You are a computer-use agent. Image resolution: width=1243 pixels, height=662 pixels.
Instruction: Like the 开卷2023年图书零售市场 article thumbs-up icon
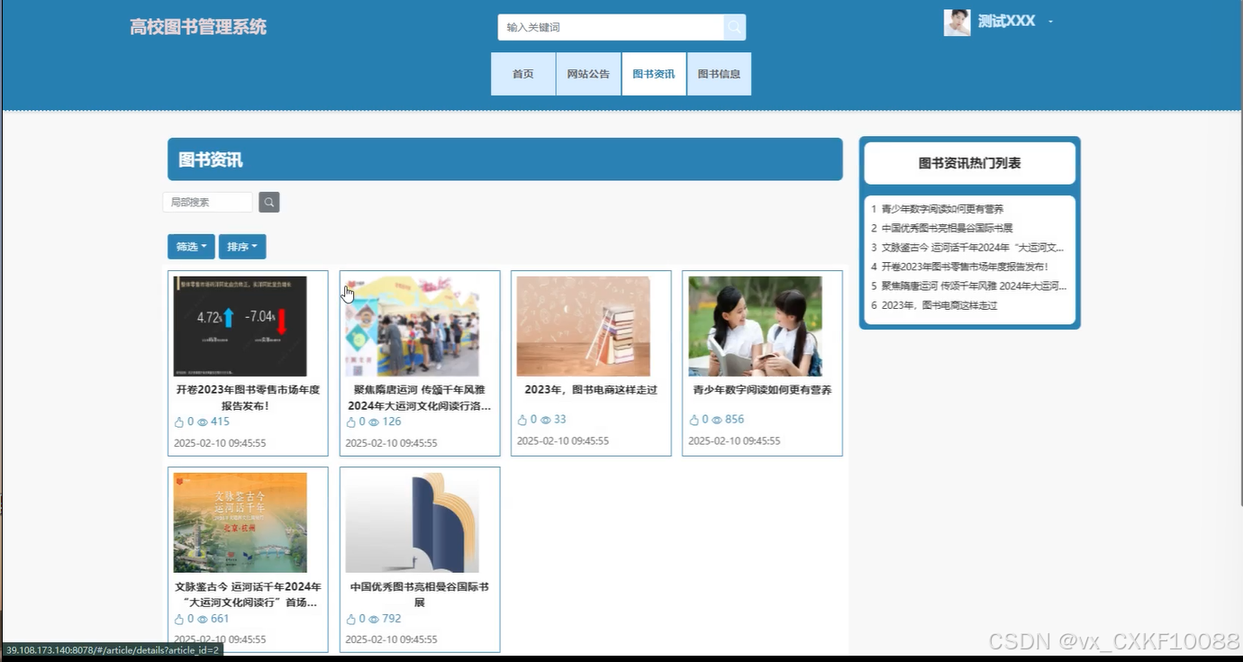tap(178, 422)
